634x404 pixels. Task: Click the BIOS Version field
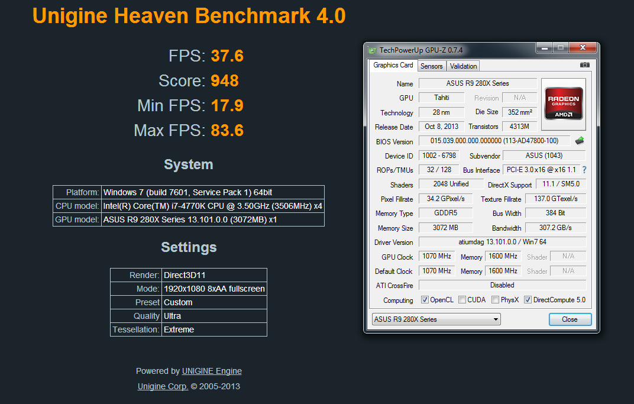(x=494, y=141)
